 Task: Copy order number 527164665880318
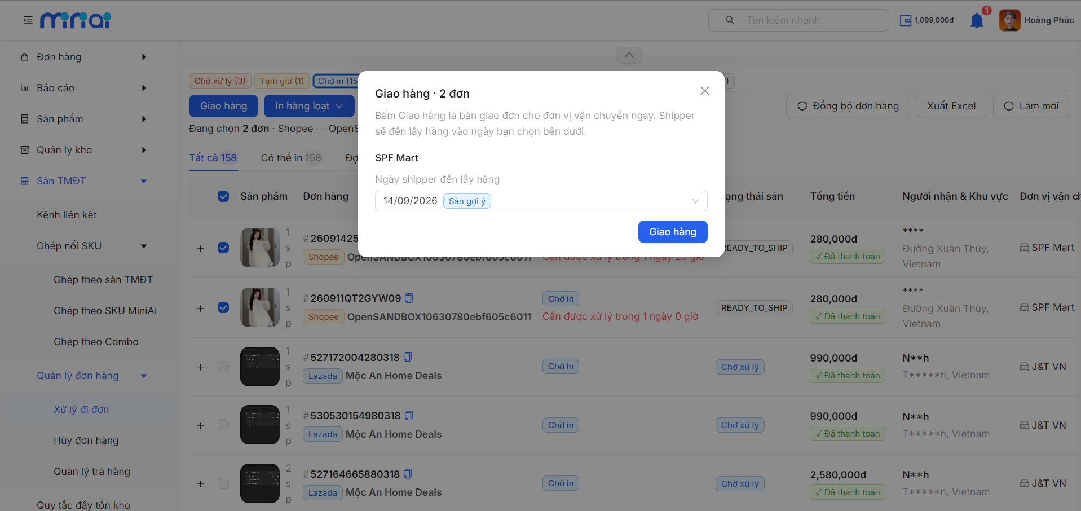(x=408, y=474)
